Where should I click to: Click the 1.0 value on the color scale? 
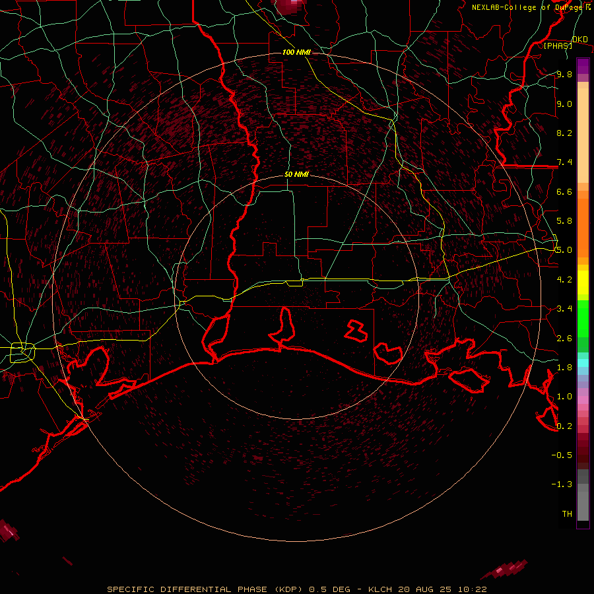(x=564, y=397)
